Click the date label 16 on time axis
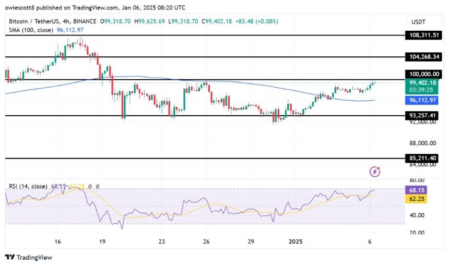Screen dimensions: 449x266 point(57,241)
